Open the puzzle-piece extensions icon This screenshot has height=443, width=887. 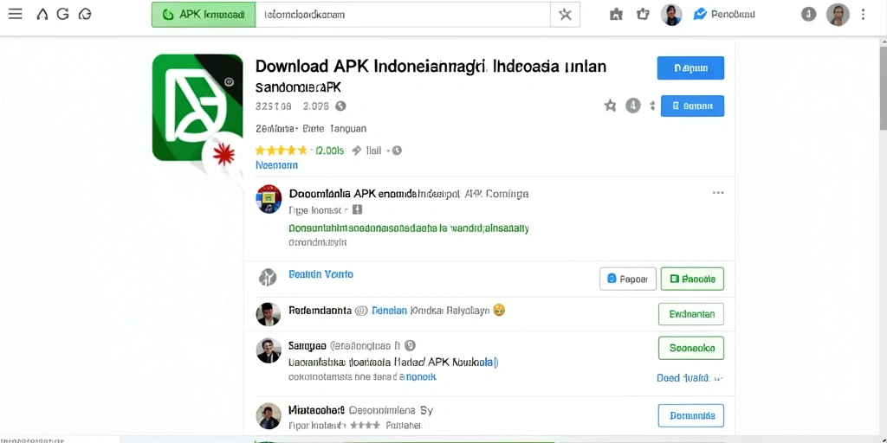[x=616, y=15]
